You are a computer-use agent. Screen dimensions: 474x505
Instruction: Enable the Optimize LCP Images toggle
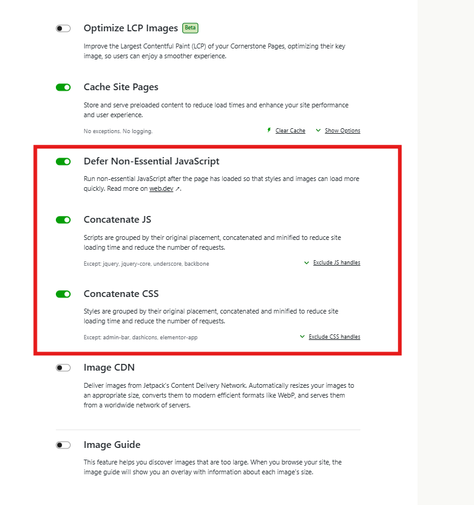63,28
